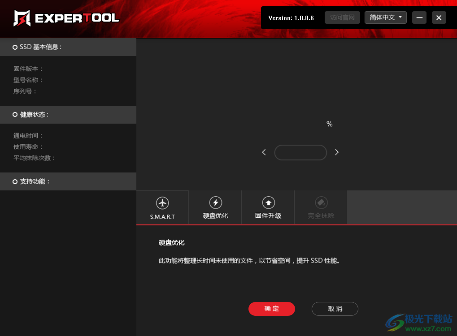Open the S.M.A.R.T tab
This screenshot has width=457, height=336.
point(162,207)
